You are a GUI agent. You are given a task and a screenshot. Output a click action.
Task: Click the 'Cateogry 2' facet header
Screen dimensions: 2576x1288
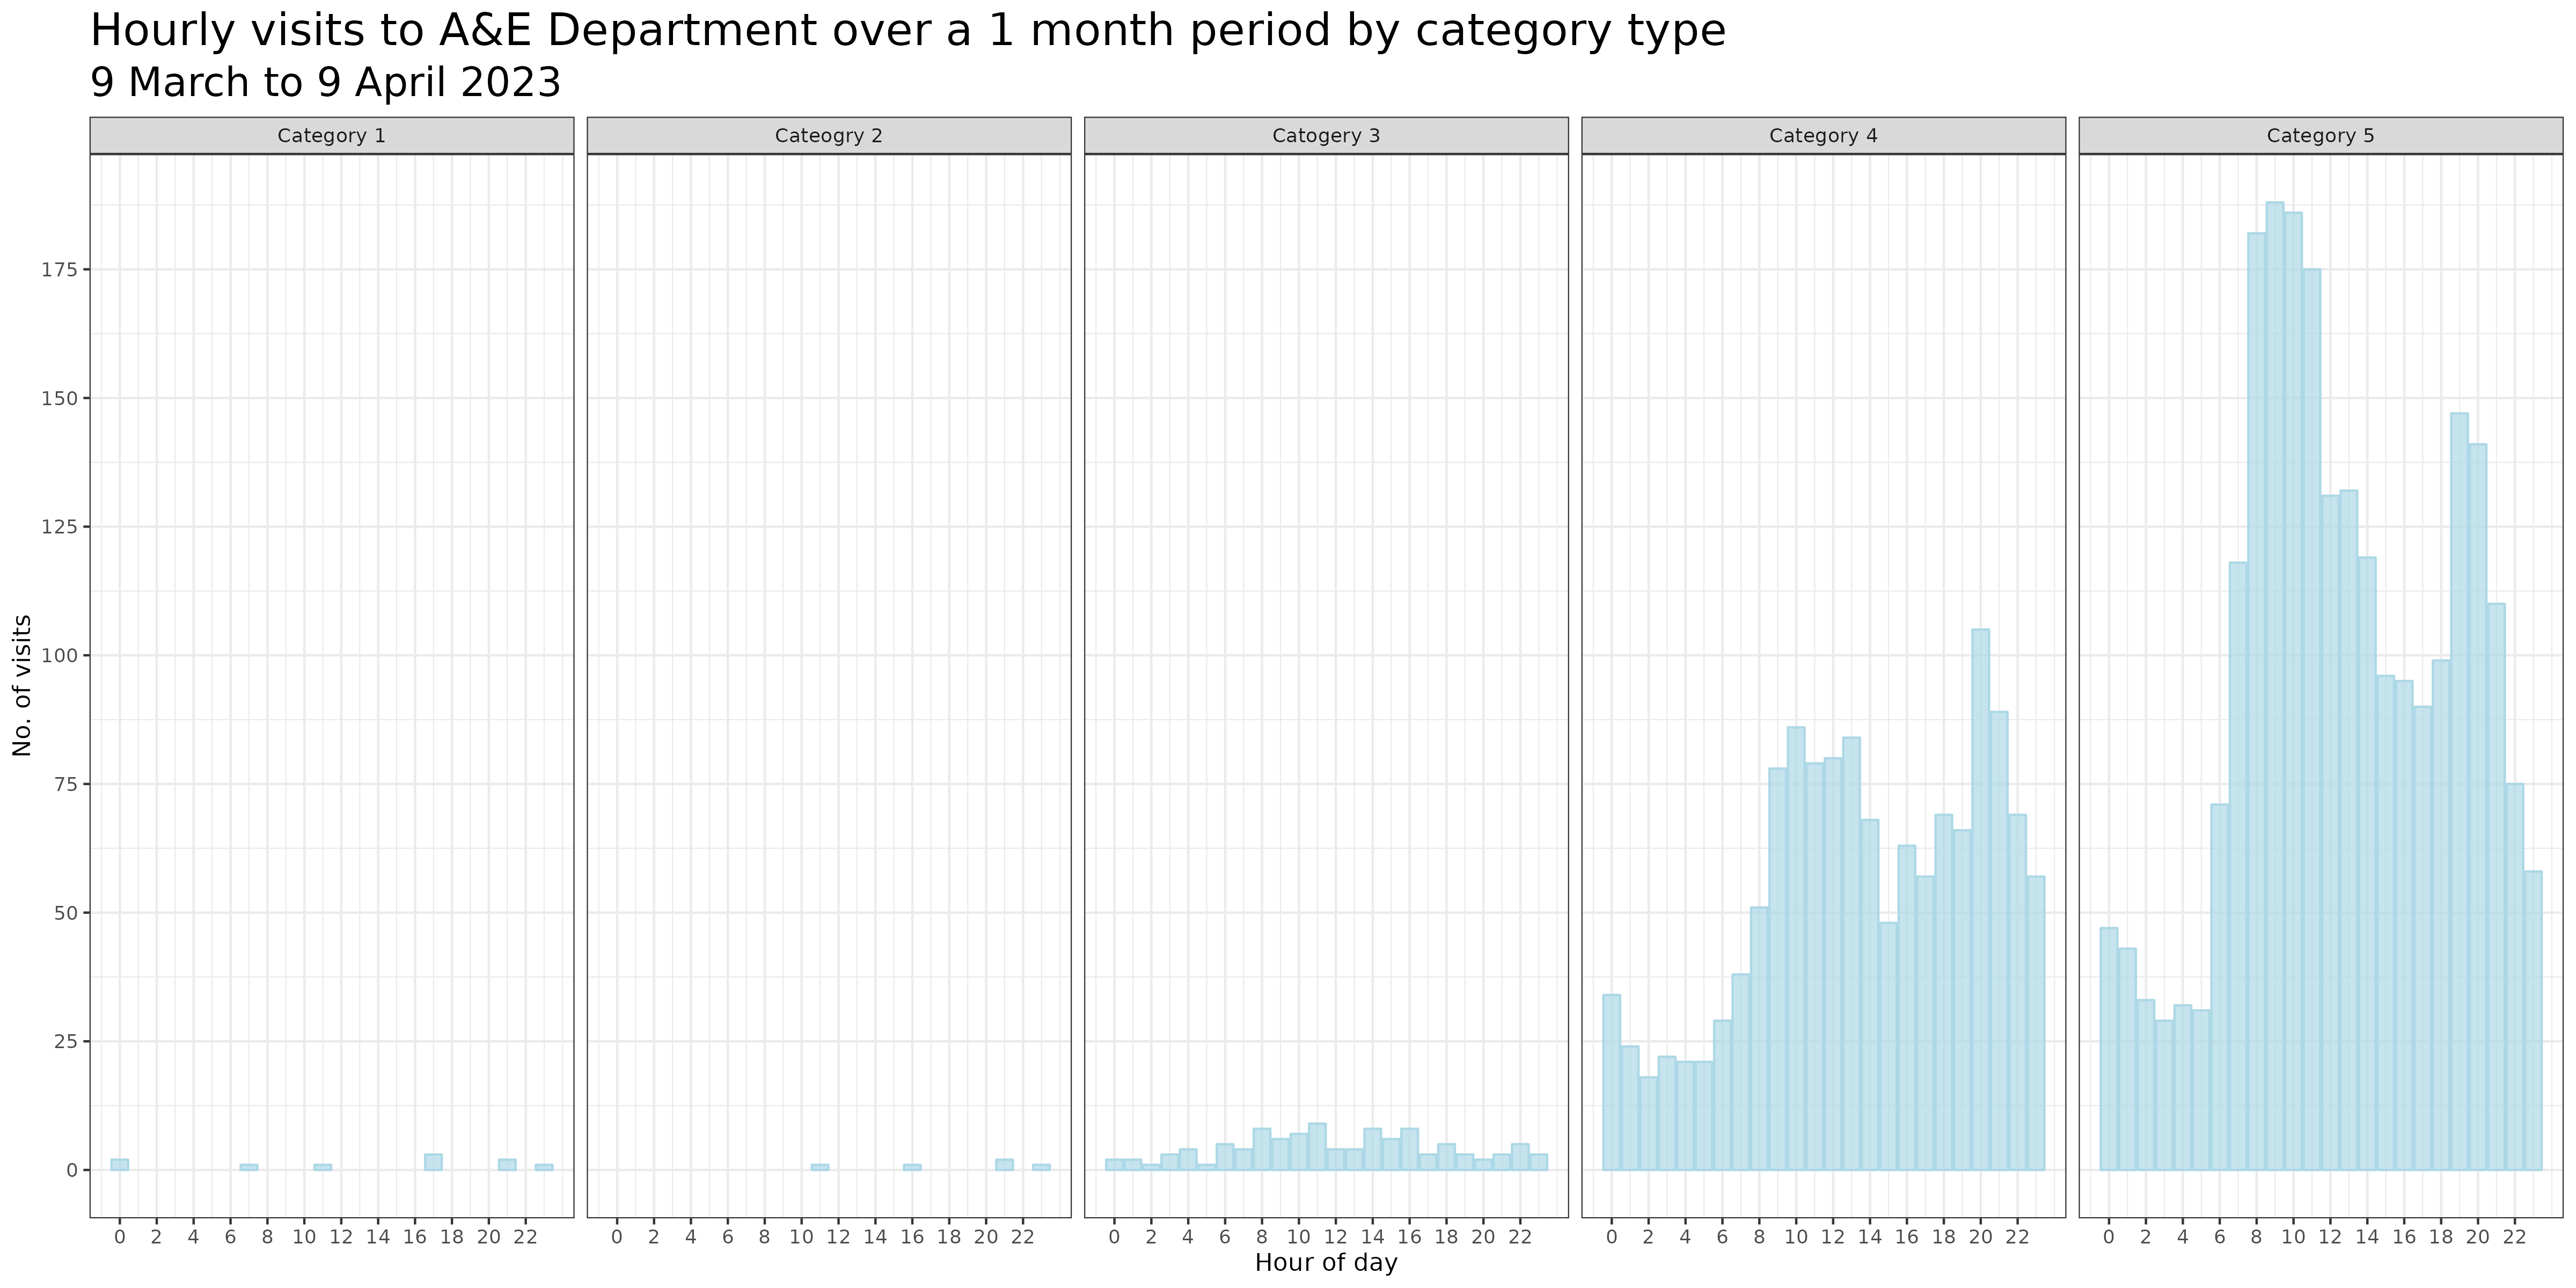[x=829, y=136]
